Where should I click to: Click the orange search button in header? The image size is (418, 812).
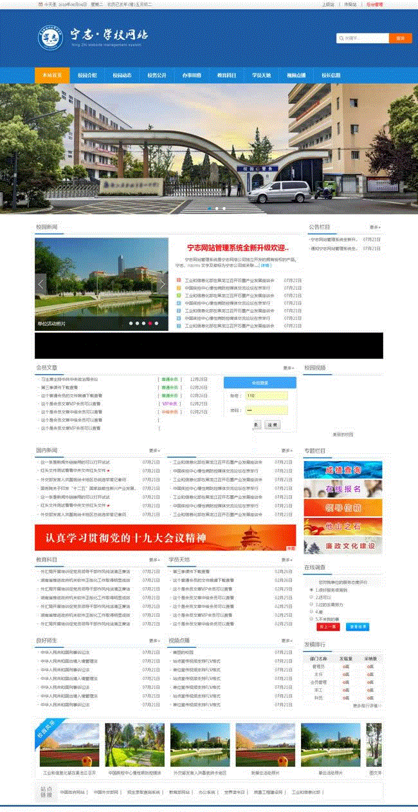(400, 39)
